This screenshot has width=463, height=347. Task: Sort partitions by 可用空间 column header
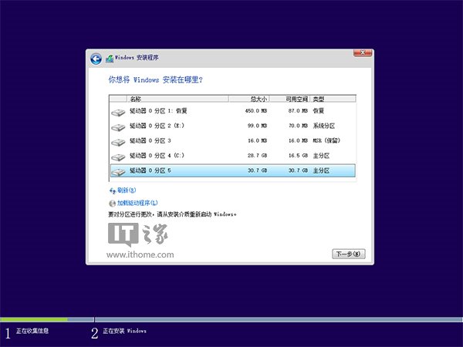pos(295,99)
